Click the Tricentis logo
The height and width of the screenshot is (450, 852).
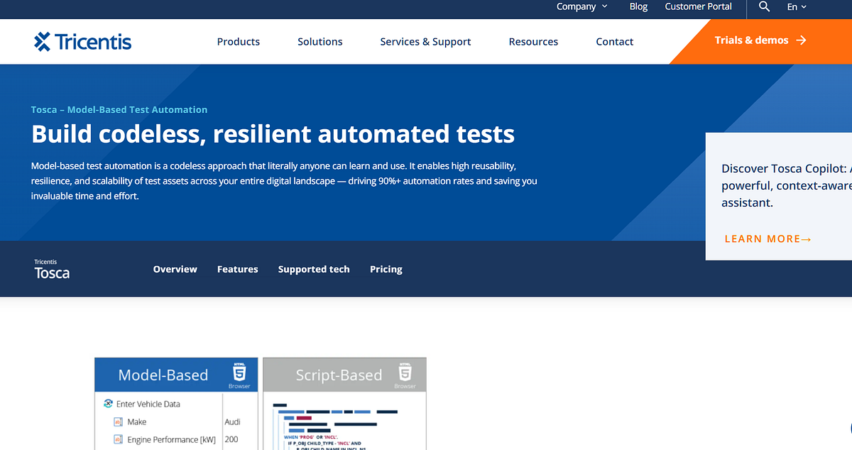[82, 41]
